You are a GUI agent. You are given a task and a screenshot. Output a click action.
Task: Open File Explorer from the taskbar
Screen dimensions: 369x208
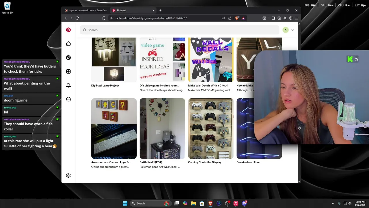tap(193, 203)
